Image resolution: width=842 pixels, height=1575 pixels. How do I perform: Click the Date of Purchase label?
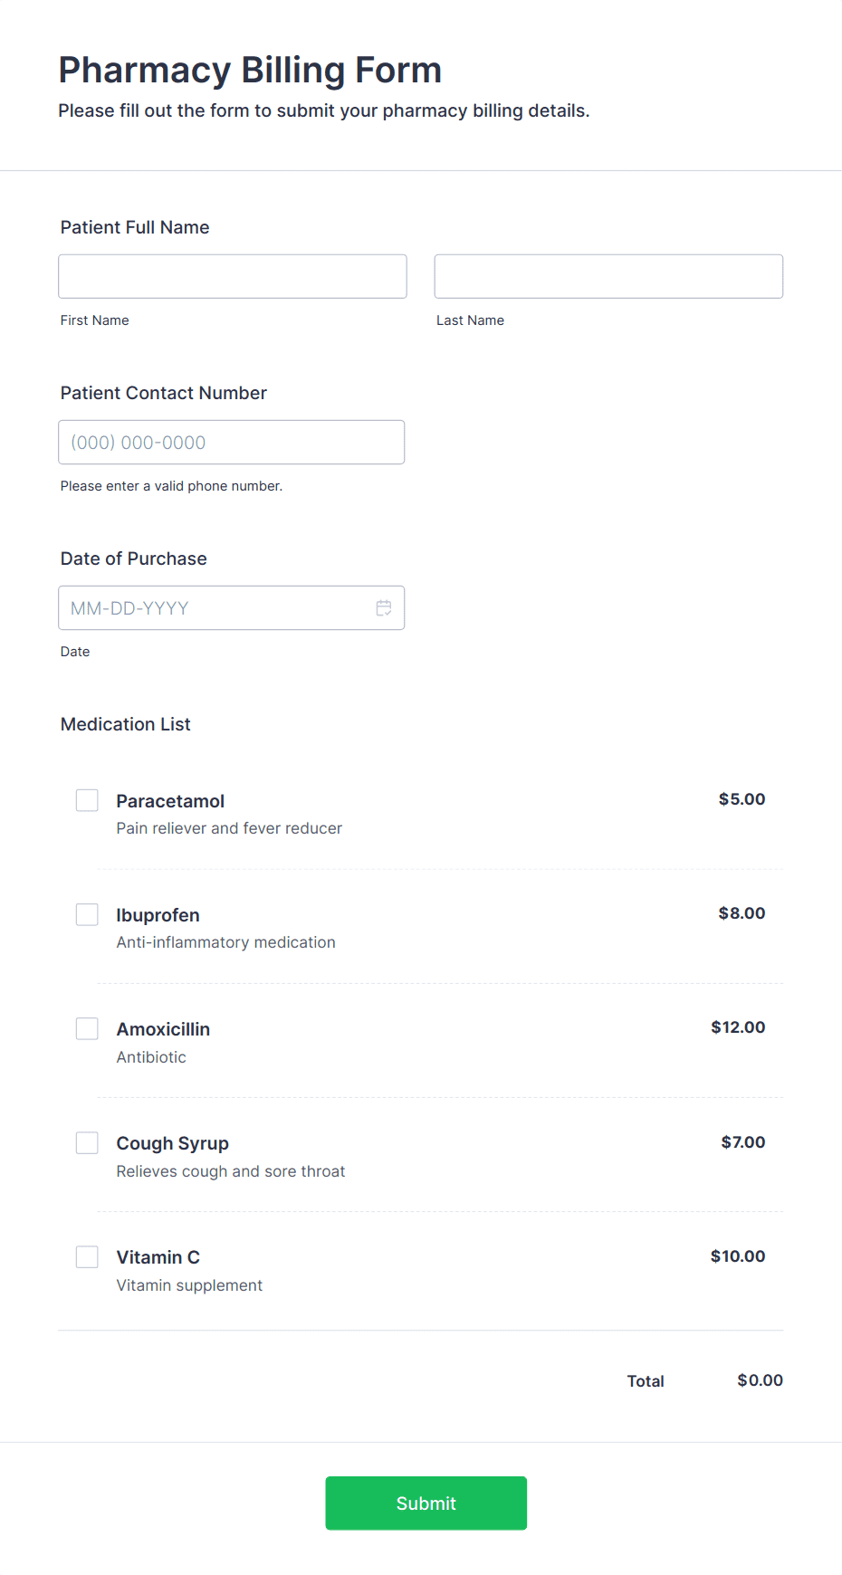[x=134, y=558]
